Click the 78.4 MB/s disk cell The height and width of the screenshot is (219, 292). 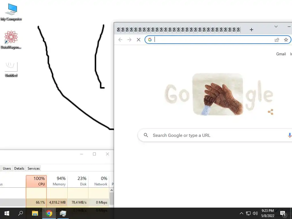pos(78,202)
